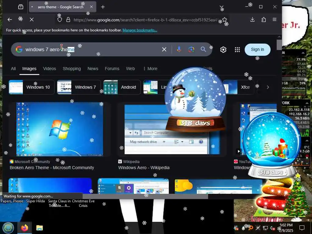Open File Explorer from the taskbar
This screenshot has height=234, width=312.
(39, 228)
